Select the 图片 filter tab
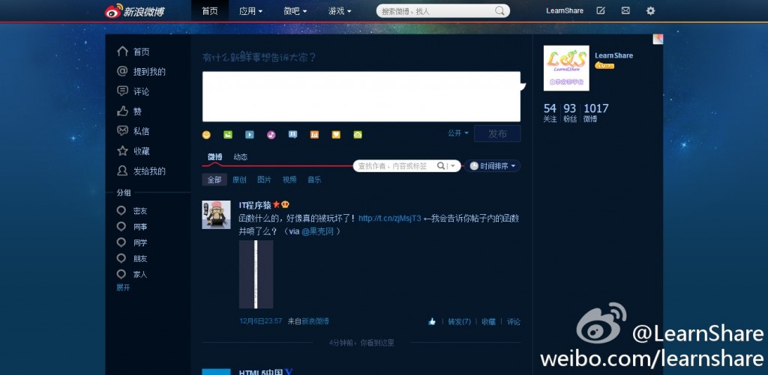 (264, 180)
